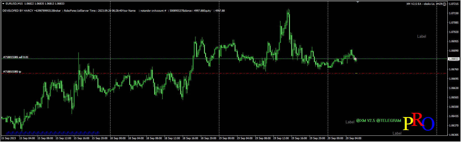Click the 19 Sep 12:00 time axis label

281,138
